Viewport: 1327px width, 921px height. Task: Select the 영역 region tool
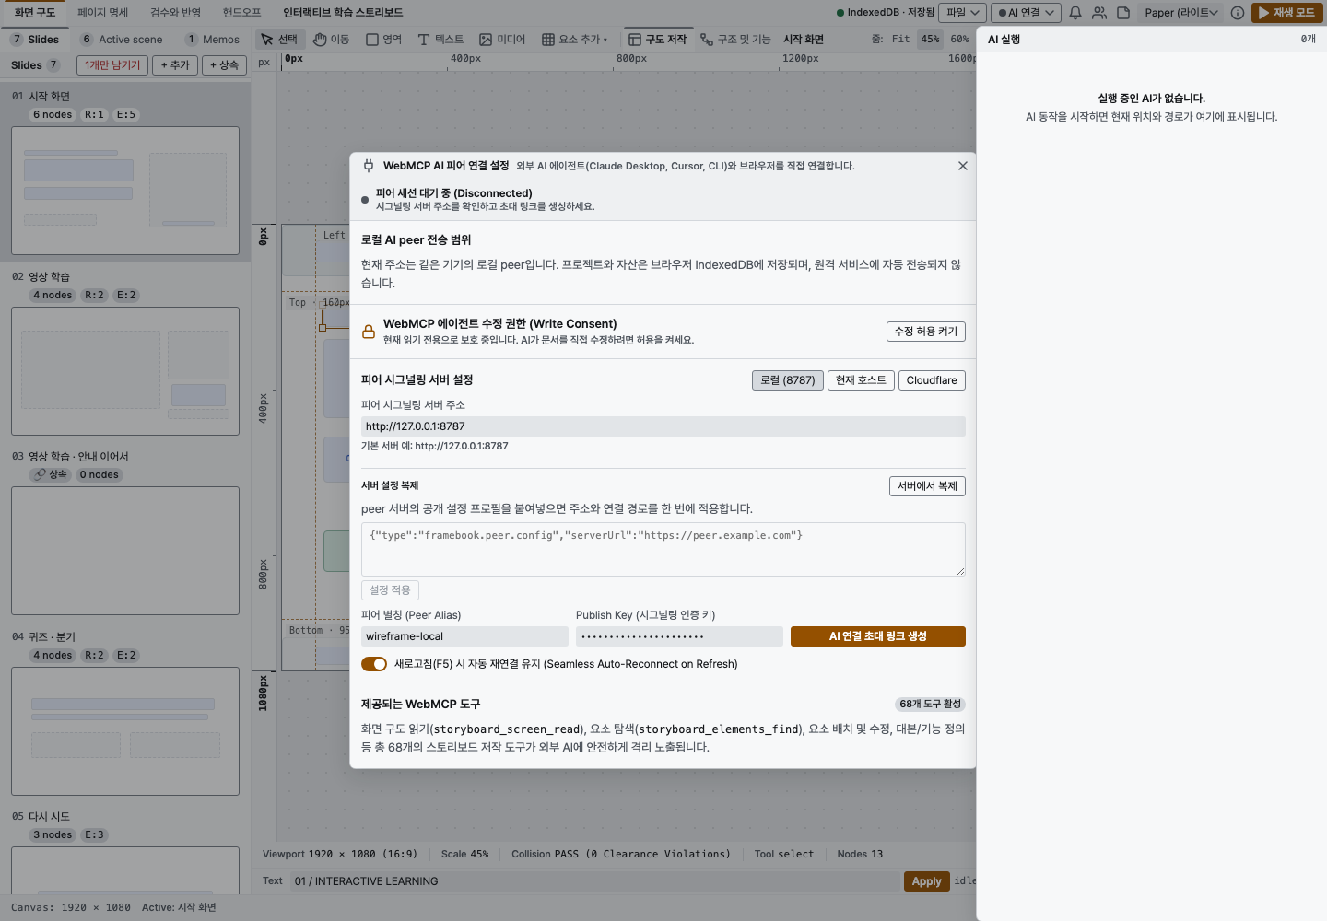coord(384,40)
